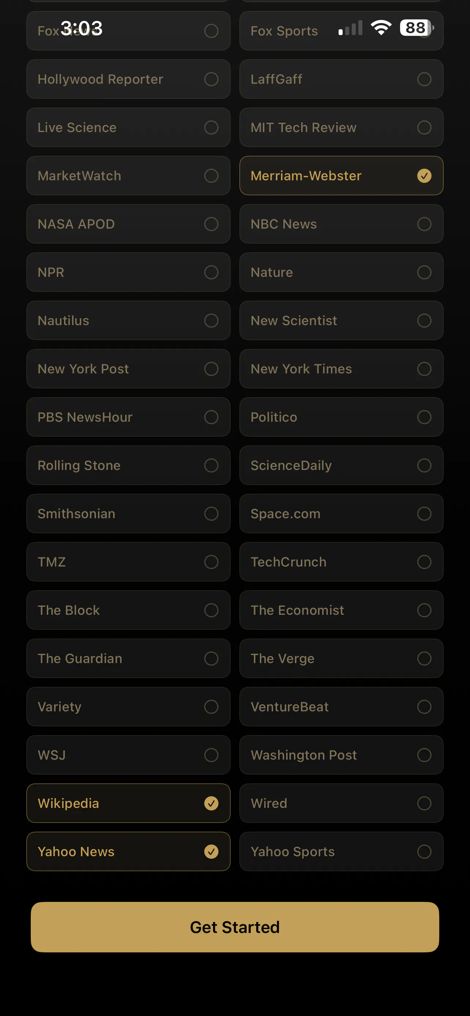
Task: Choose the Yahoo Sports source card
Action: (x=342, y=851)
